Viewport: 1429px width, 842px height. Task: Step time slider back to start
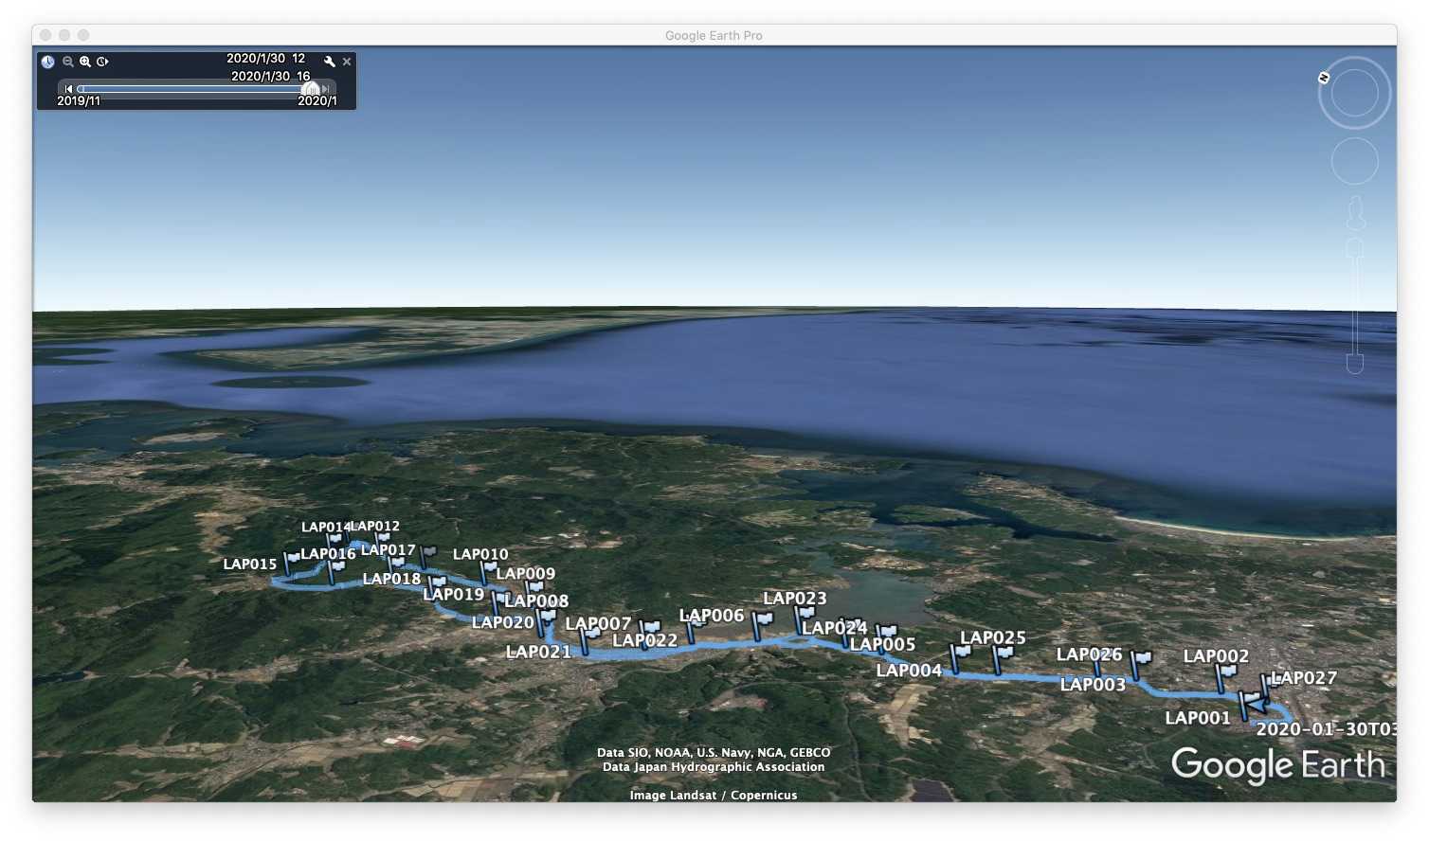click(x=68, y=89)
